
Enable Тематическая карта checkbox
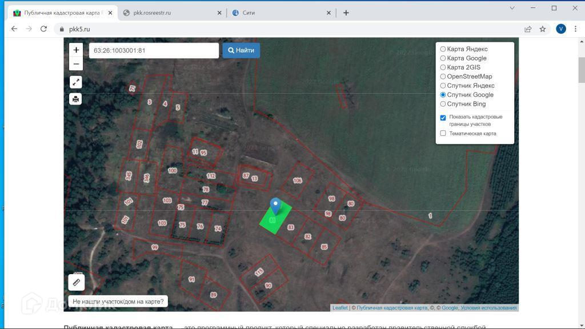(x=443, y=134)
